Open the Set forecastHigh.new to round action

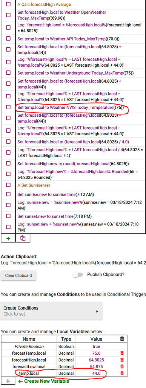click(x=73, y=164)
